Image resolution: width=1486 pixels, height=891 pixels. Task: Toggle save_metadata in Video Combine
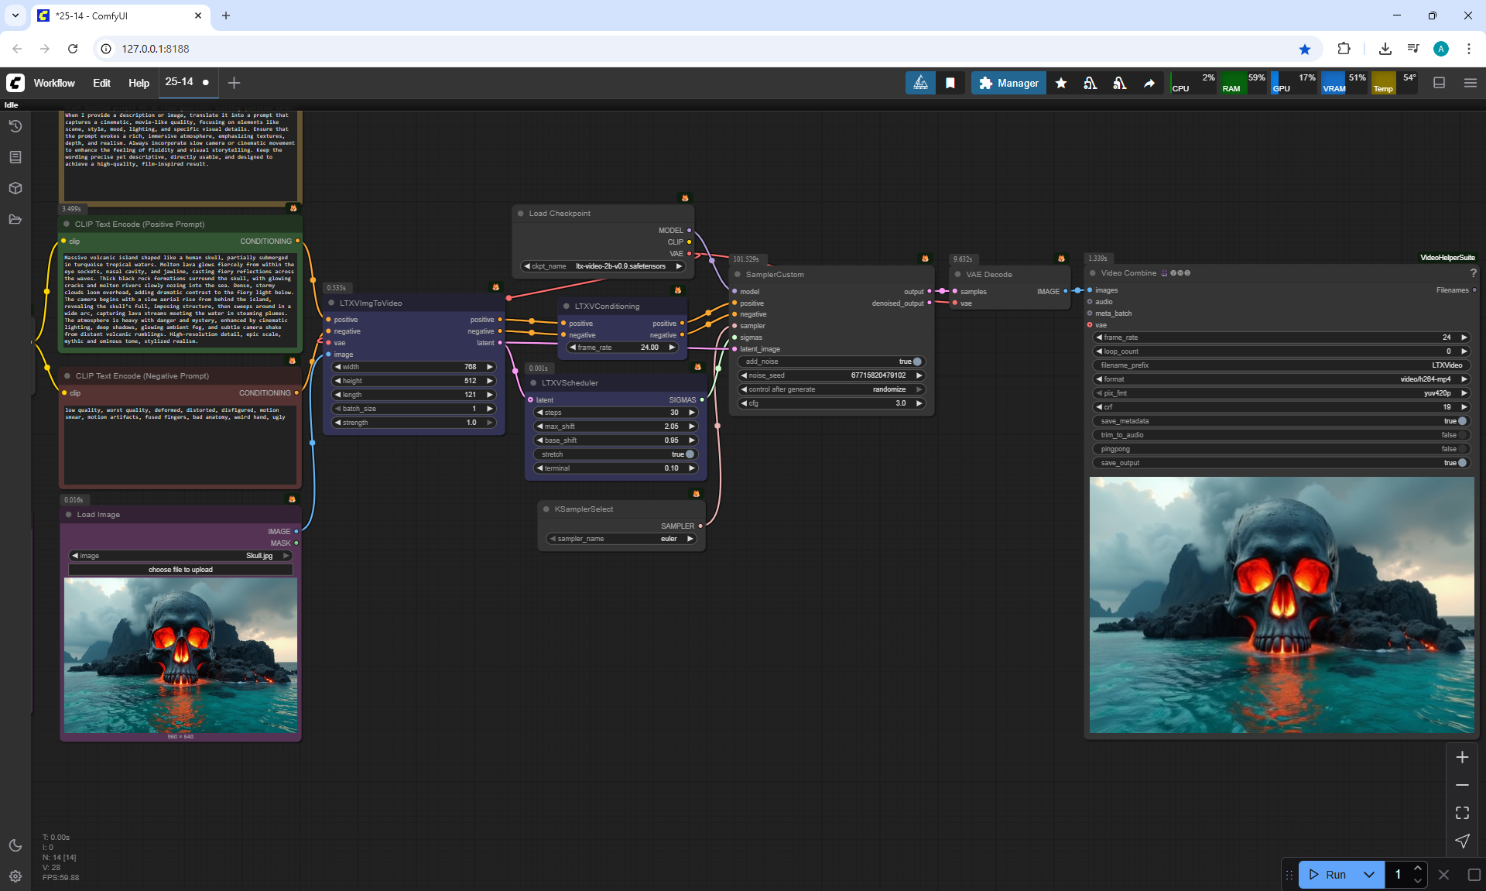point(1461,421)
